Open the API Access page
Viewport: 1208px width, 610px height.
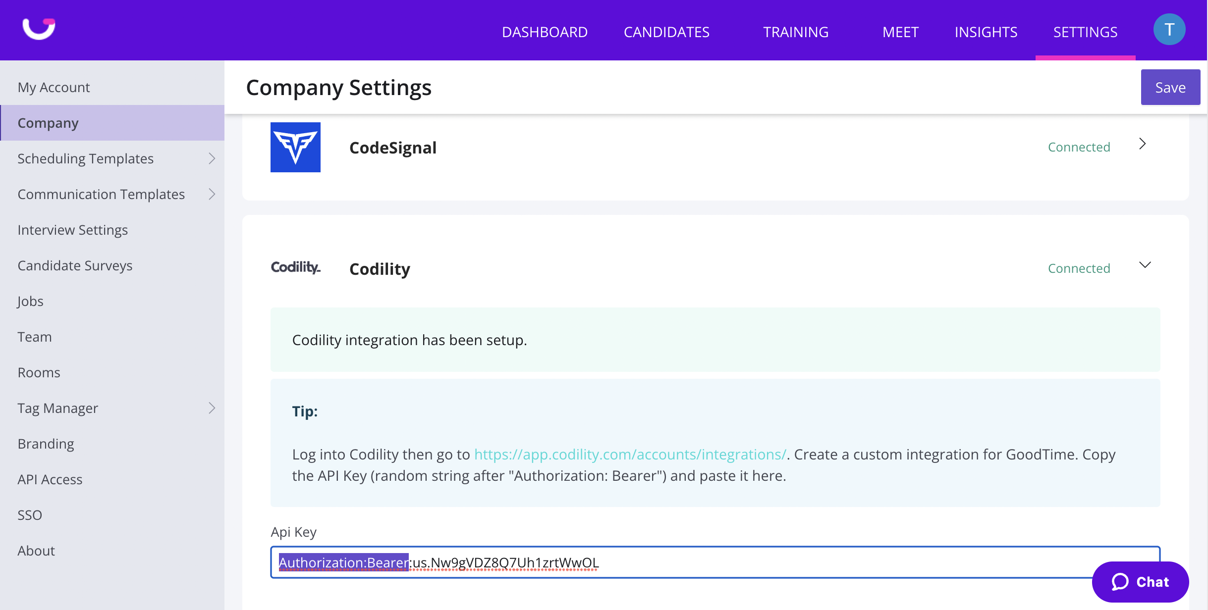coord(50,479)
